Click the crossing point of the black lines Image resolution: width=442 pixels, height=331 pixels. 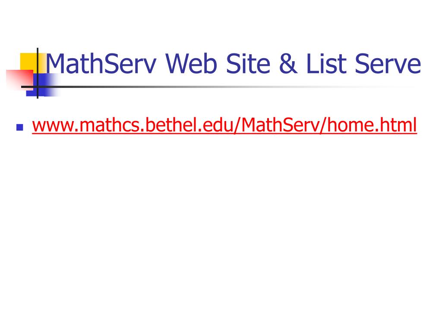38,87
